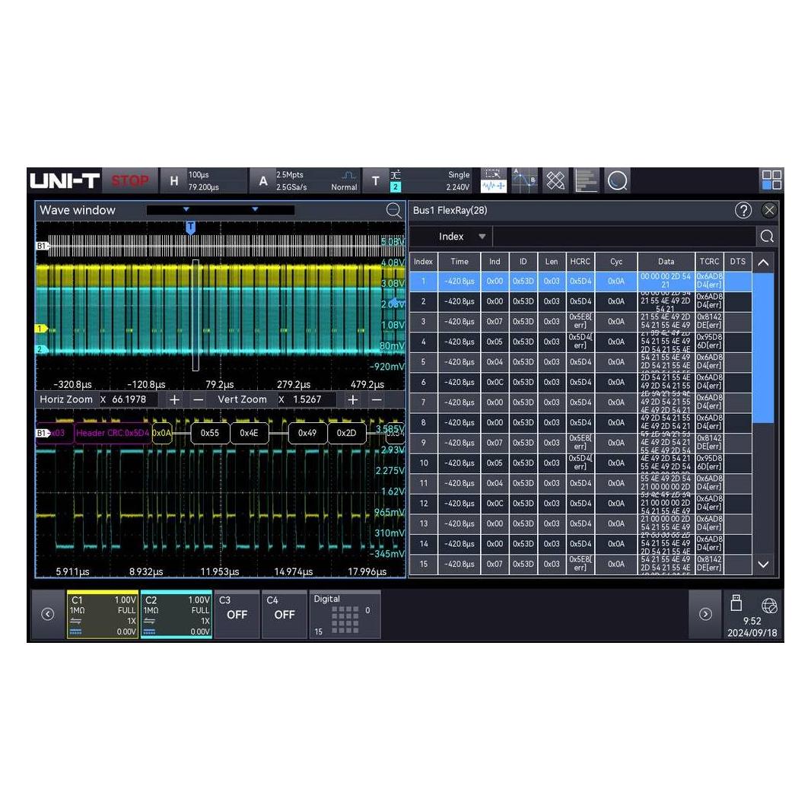Screen dimensions: 811x811
Task: Click the trigger position T marker
Action: coord(191,227)
